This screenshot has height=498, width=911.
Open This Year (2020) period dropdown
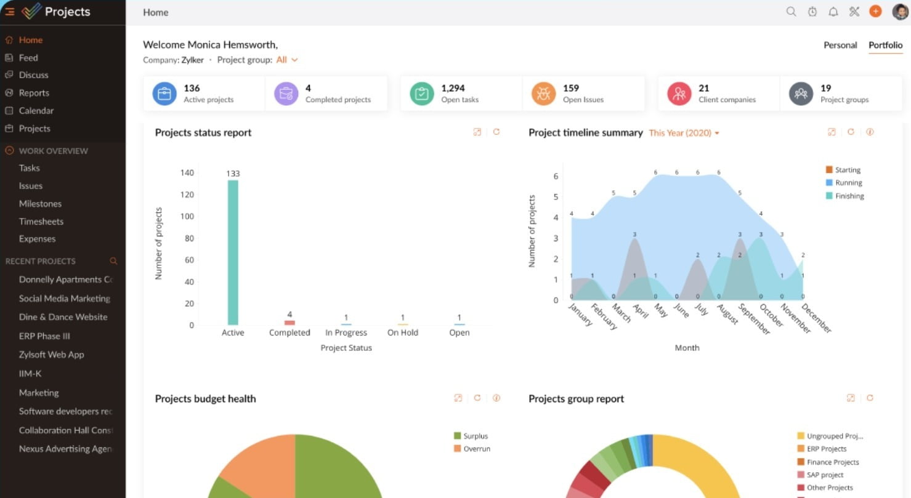click(684, 132)
